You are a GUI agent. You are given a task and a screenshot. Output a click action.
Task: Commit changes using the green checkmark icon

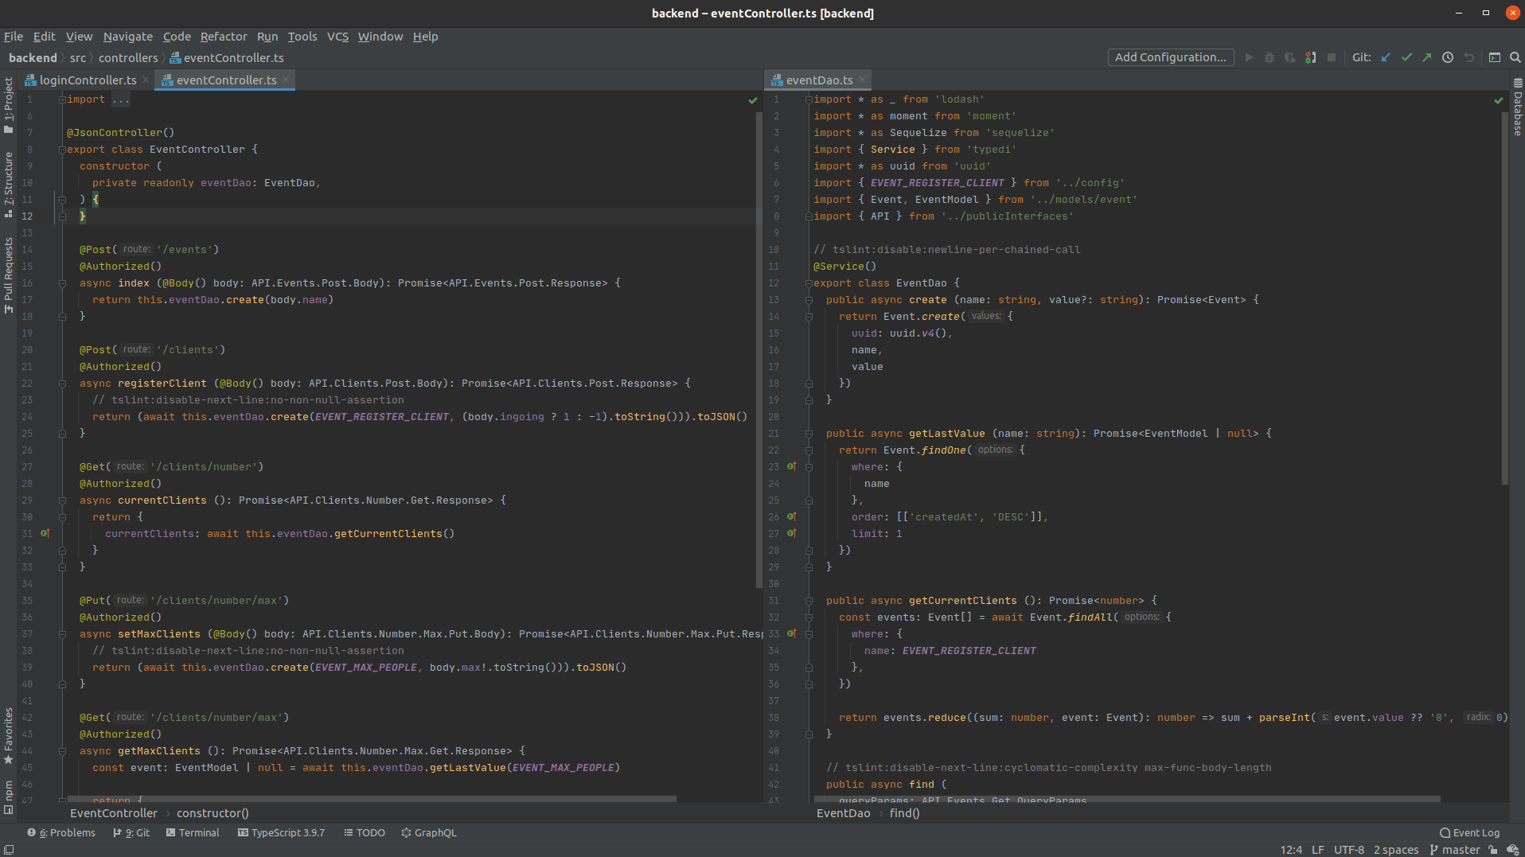(x=1406, y=57)
